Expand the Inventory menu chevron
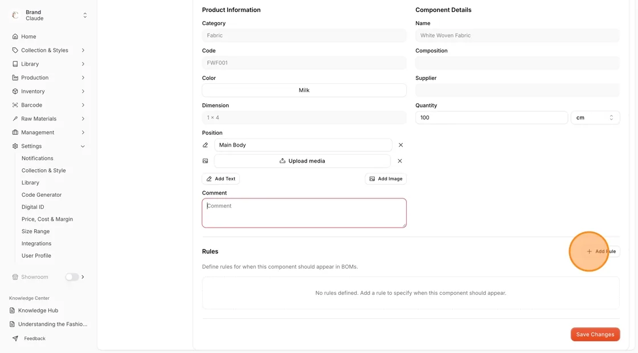The width and height of the screenshot is (638, 353). (83, 91)
